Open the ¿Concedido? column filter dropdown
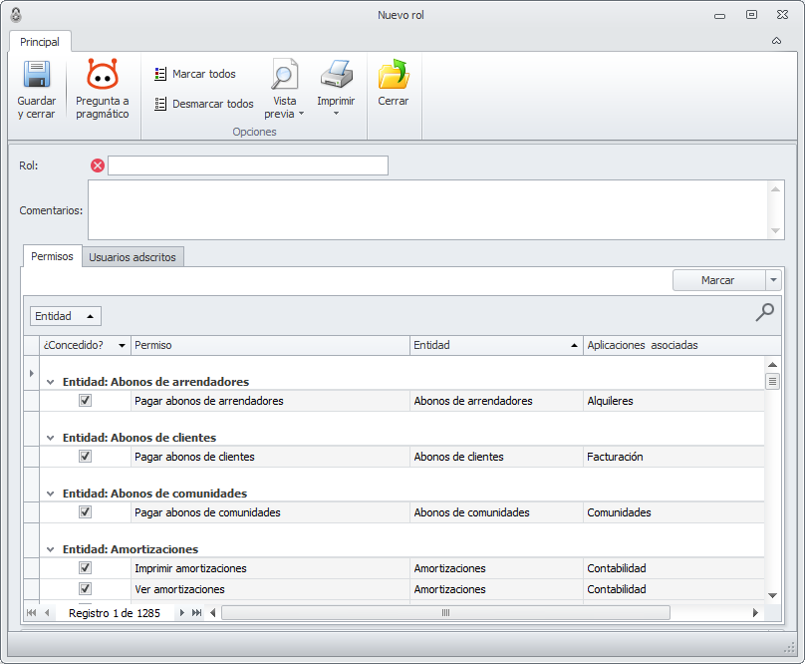The image size is (805, 664). click(x=122, y=346)
